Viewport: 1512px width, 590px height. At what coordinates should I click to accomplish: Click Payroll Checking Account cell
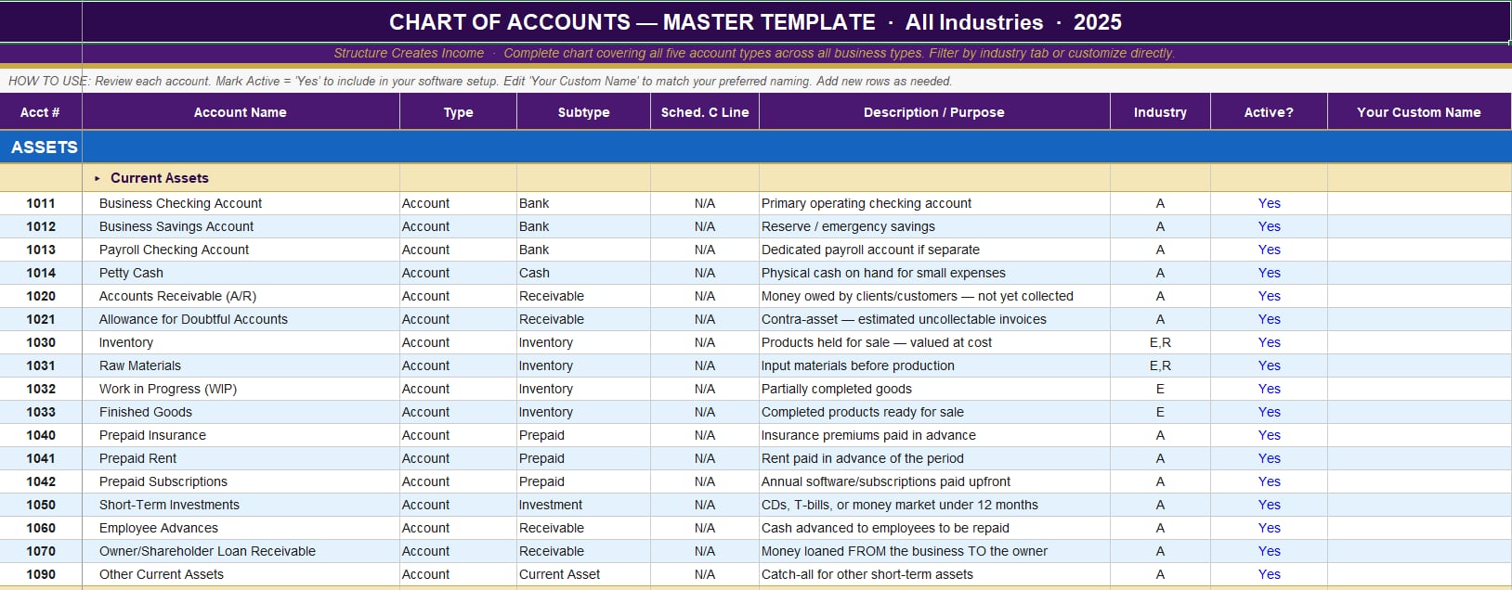pos(241,250)
